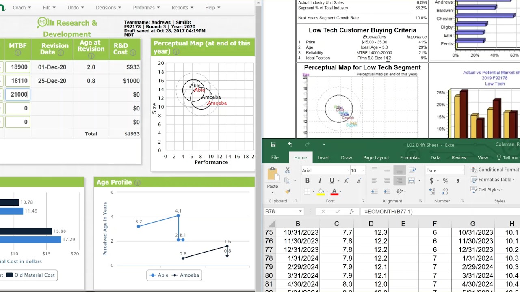Edit the MTBF field showing 18900
The width and height of the screenshot is (520, 292).
click(x=17, y=67)
